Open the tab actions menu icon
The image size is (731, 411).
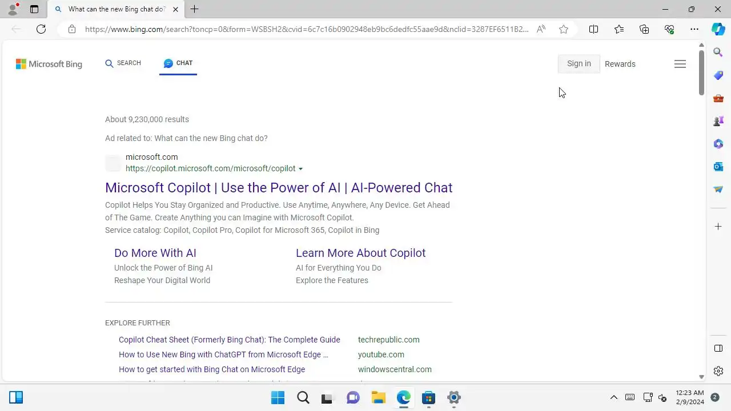coord(34,9)
